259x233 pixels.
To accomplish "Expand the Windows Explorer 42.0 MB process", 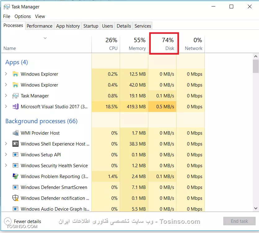I will pyautogui.click(x=6, y=85).
